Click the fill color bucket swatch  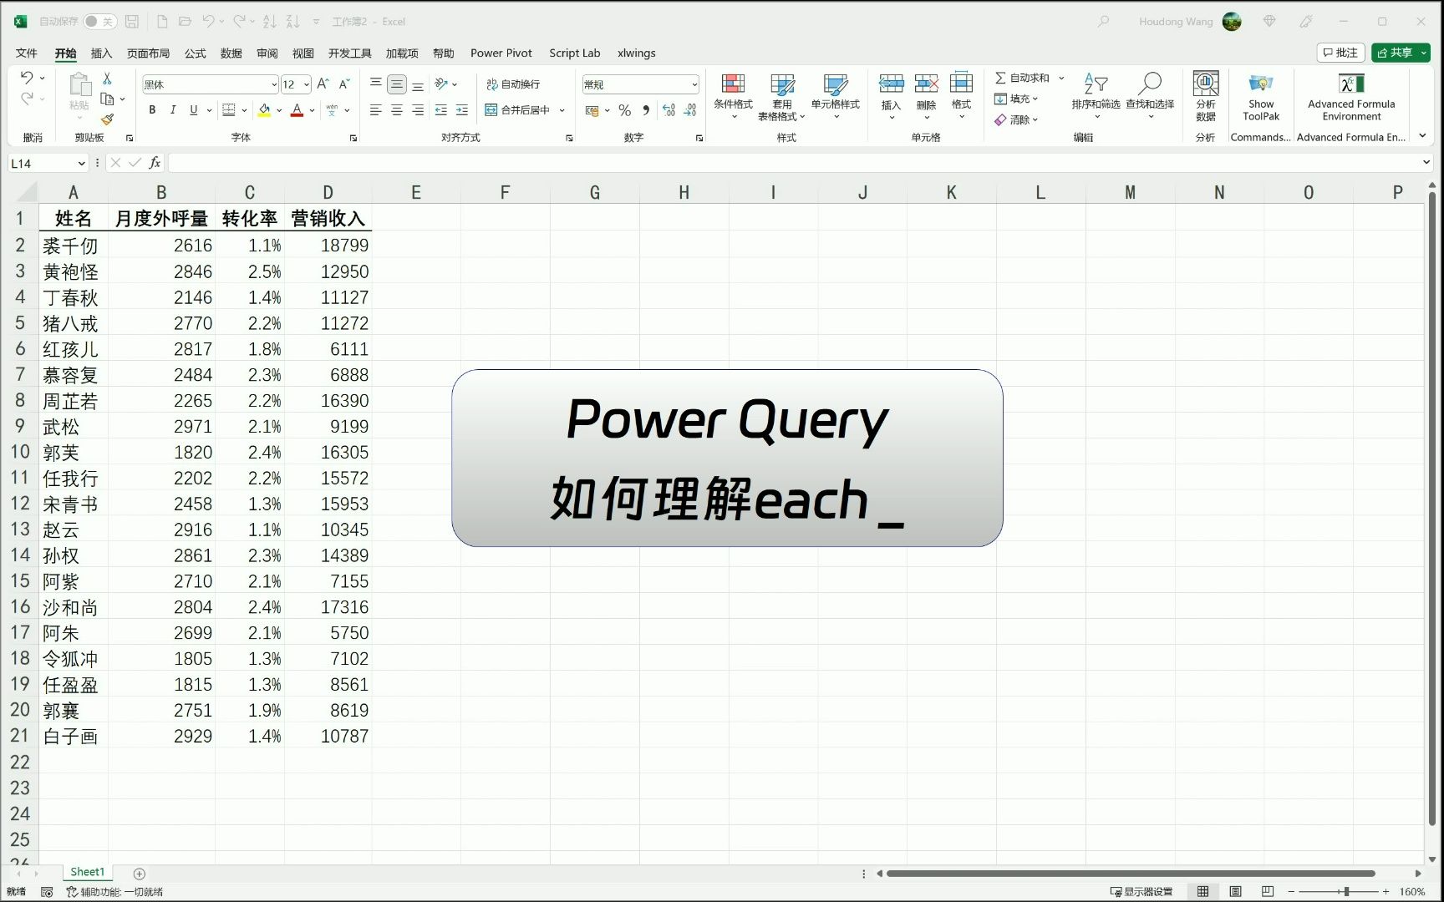[264, 109]
